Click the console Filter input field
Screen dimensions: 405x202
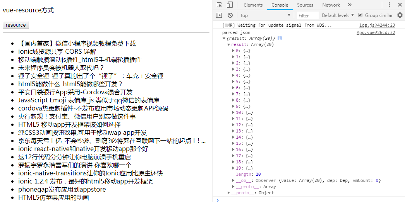pos(308,15)
